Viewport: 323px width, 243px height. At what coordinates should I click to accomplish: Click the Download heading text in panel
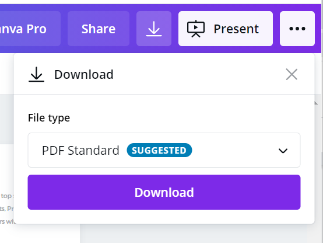pos(84,74)
